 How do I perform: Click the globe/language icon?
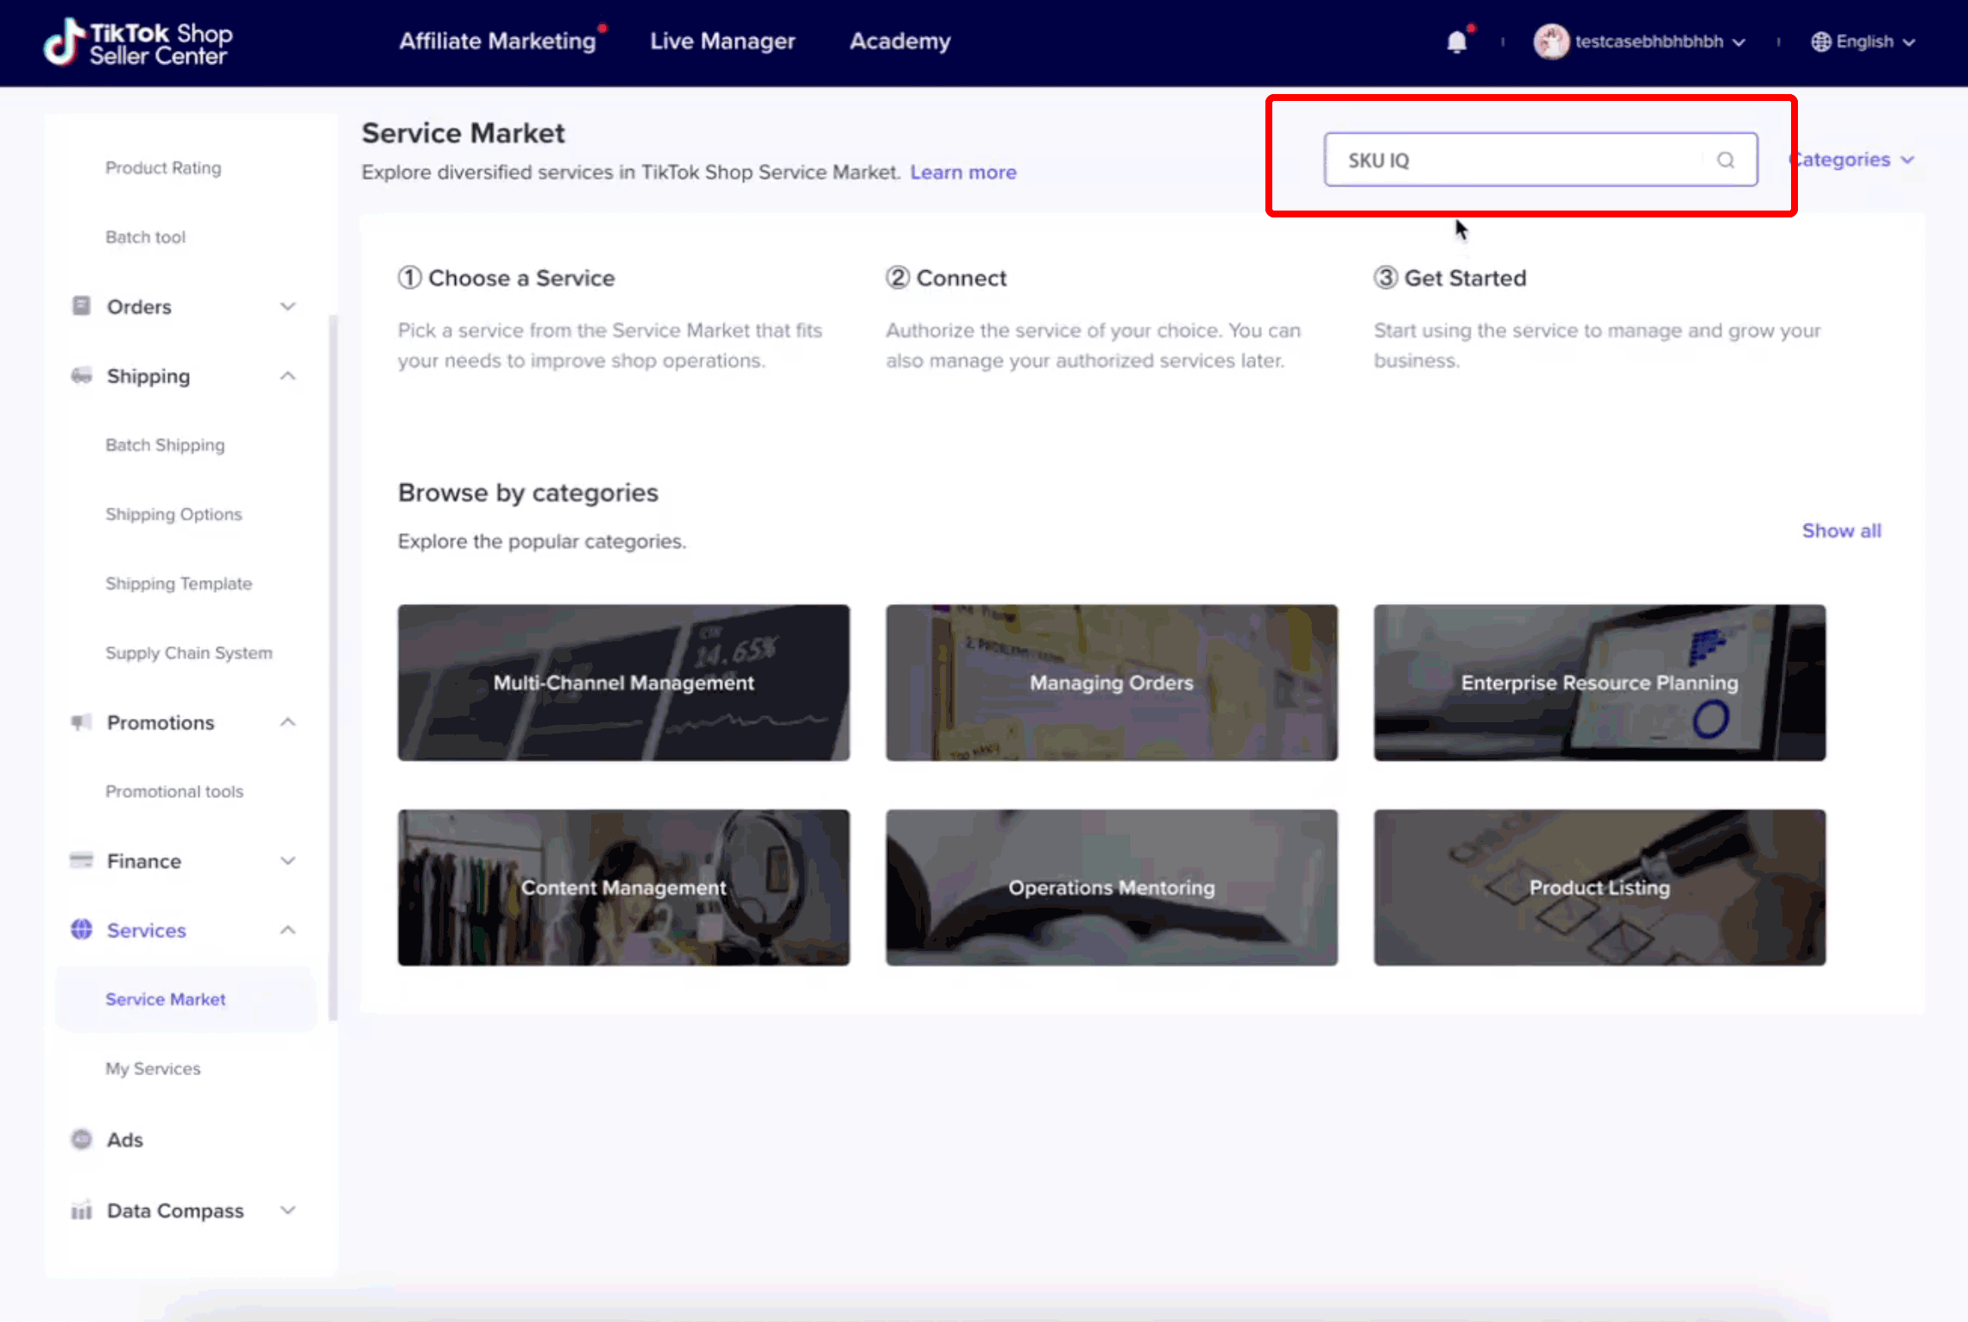tap(1816, 41)
